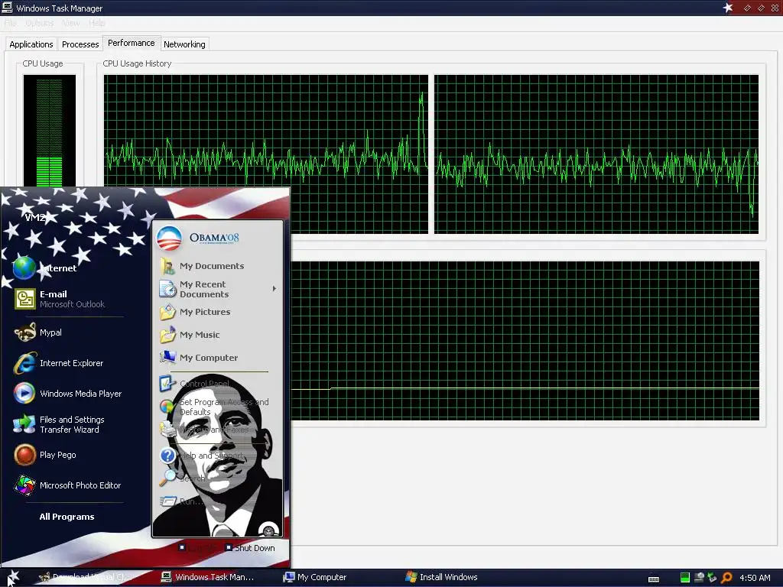783x587 pixels.
Task: Open Internet globe icon in Start menu
Action: click(24, 268)
